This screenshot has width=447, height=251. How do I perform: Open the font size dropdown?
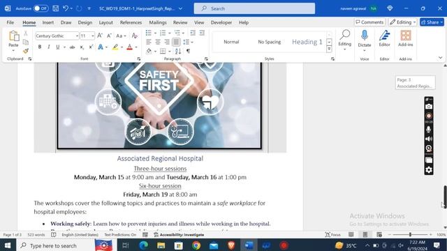(93, 36)
